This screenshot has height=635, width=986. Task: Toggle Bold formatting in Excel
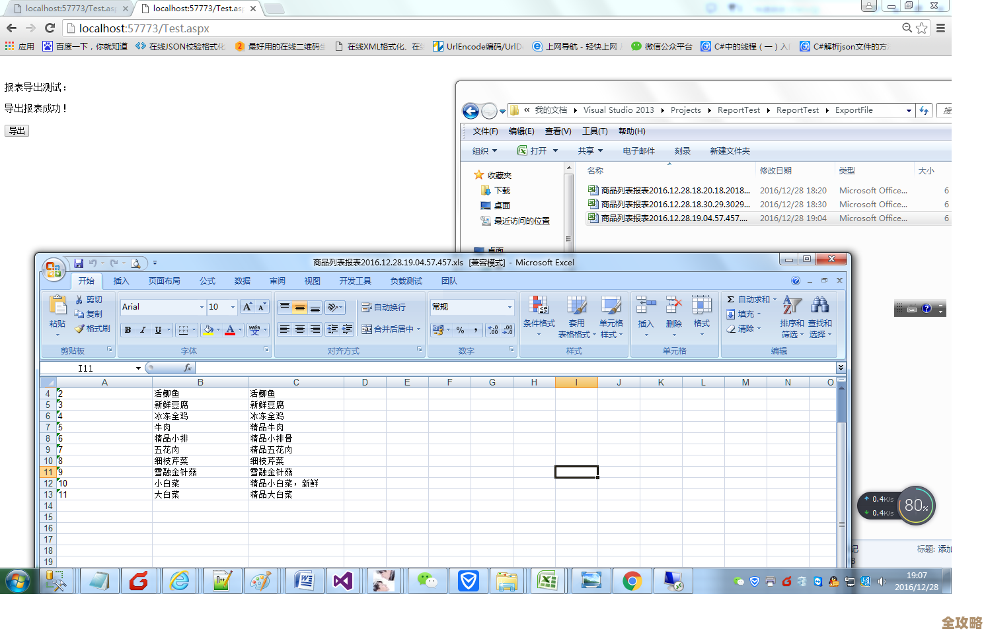point(128,329)
